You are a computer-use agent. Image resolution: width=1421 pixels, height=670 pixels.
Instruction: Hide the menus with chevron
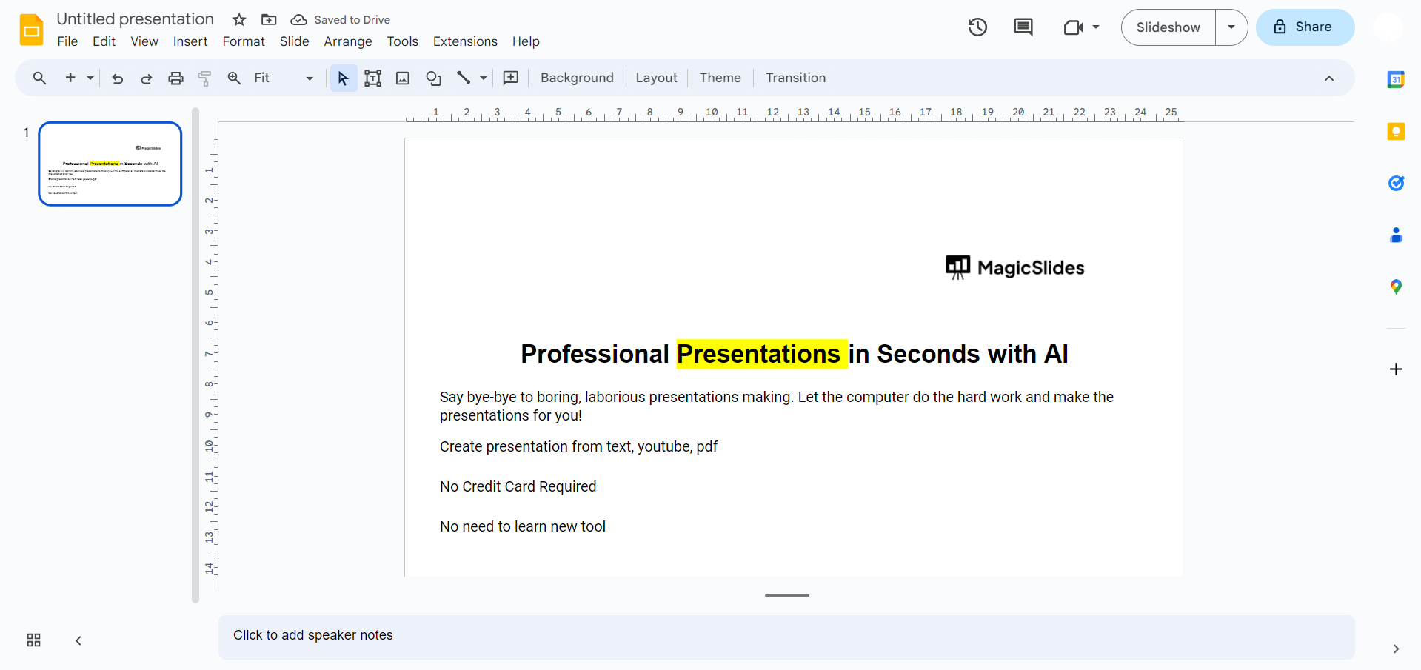pos(1328,78)
